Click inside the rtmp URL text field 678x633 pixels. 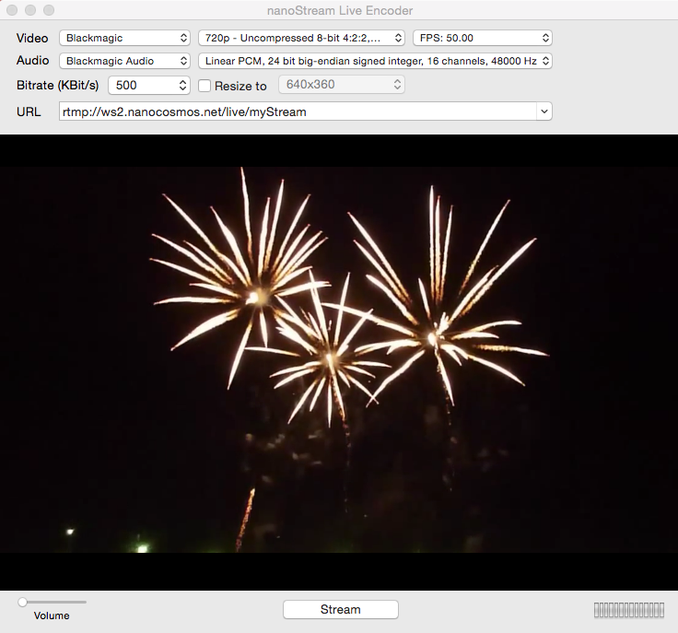coord(295,111)
